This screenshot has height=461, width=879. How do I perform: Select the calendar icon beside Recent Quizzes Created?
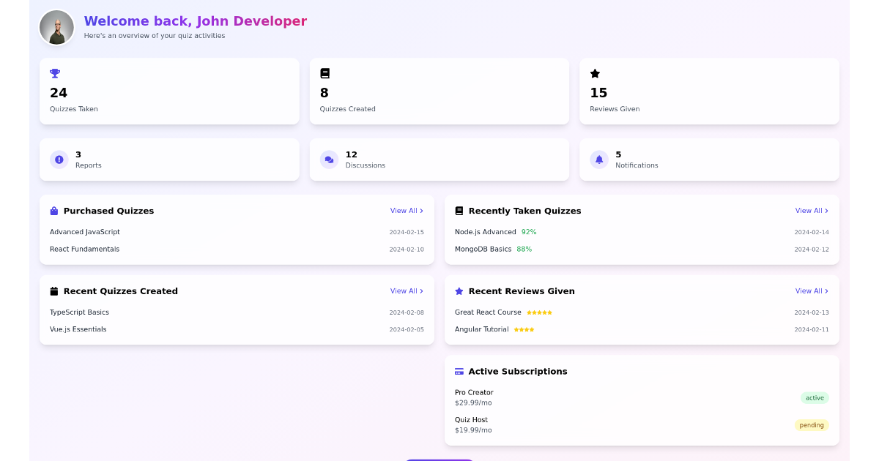coord(53,291)
